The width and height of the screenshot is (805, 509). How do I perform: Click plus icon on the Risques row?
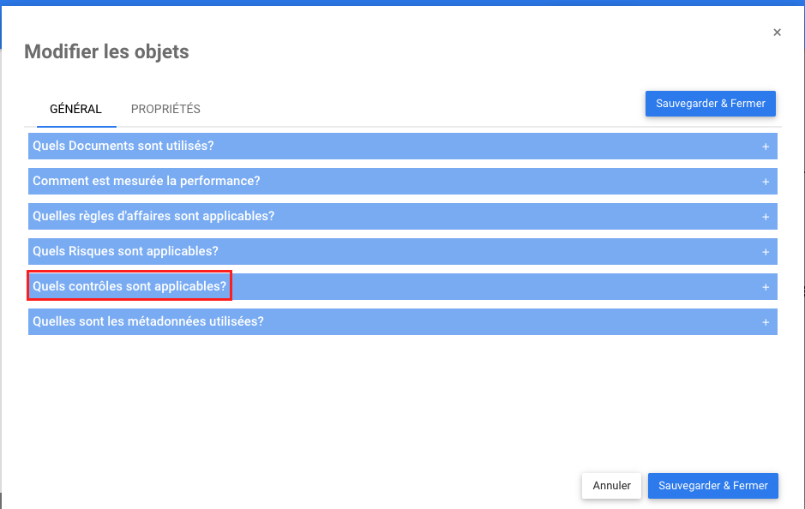766,252
